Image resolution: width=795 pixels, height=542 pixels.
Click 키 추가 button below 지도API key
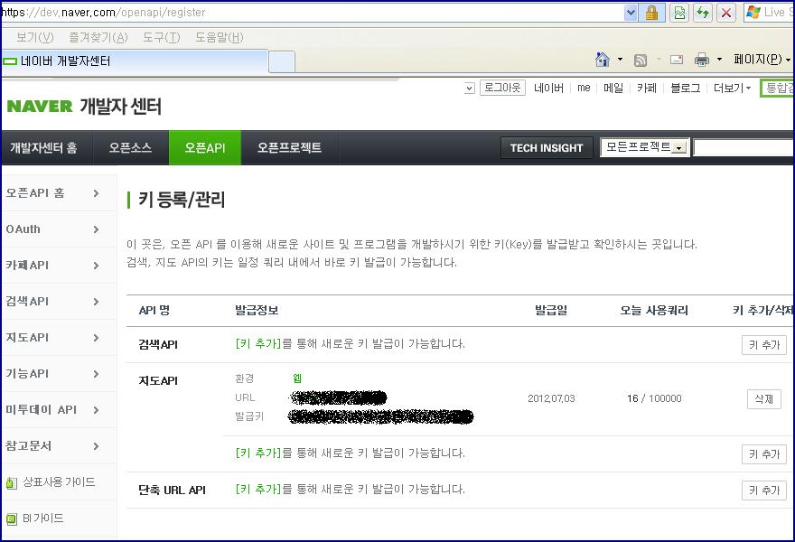coord(763,453)
